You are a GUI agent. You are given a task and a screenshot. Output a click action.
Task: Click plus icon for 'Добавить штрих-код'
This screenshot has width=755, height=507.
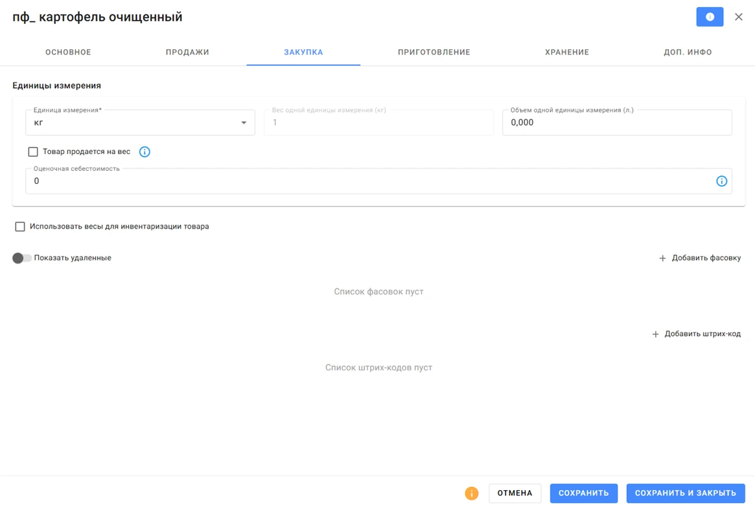(x=655, y=334)
